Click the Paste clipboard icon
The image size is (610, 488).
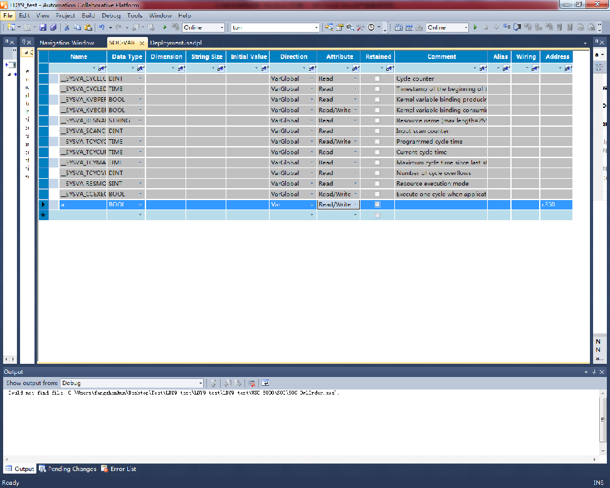click(x=88, y=28)
